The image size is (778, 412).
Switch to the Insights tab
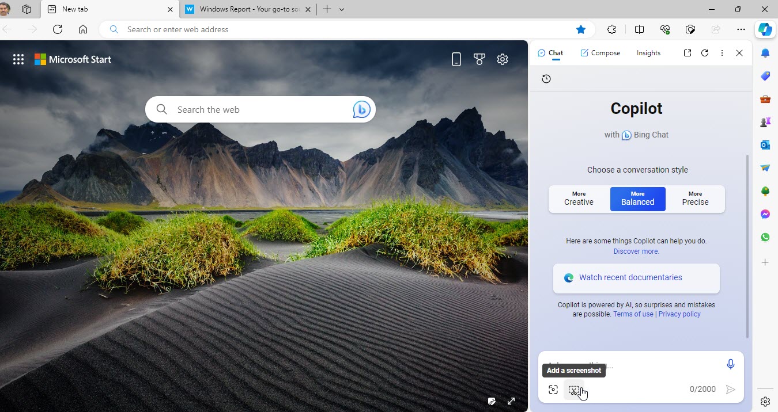648,53
